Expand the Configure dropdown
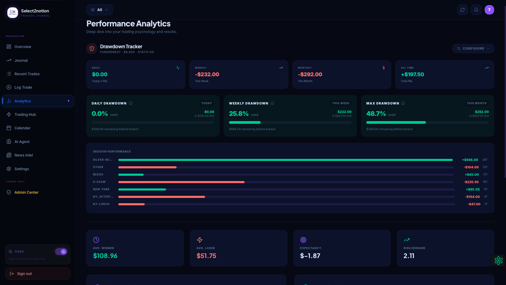The width and height of the screenshot is (506, 285). (473, 49)
